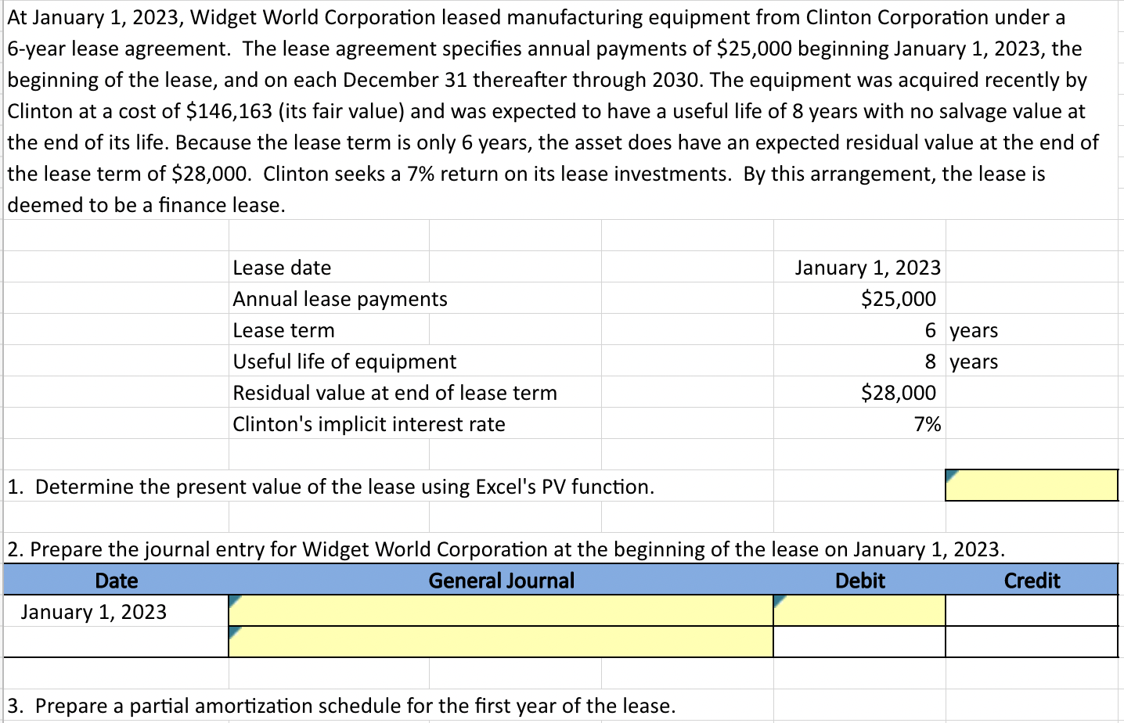Click the January 1, 2023 date in the journal entry
The width and height of the screenshot is (1124, 723).
[94, 611]
